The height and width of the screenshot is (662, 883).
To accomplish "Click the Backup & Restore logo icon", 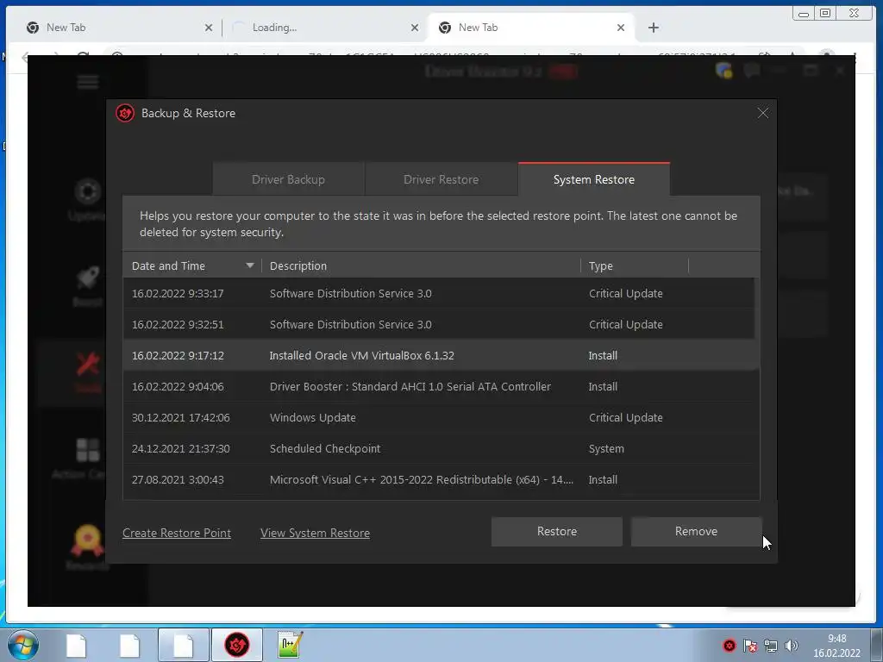I will (x=125, y=113).
